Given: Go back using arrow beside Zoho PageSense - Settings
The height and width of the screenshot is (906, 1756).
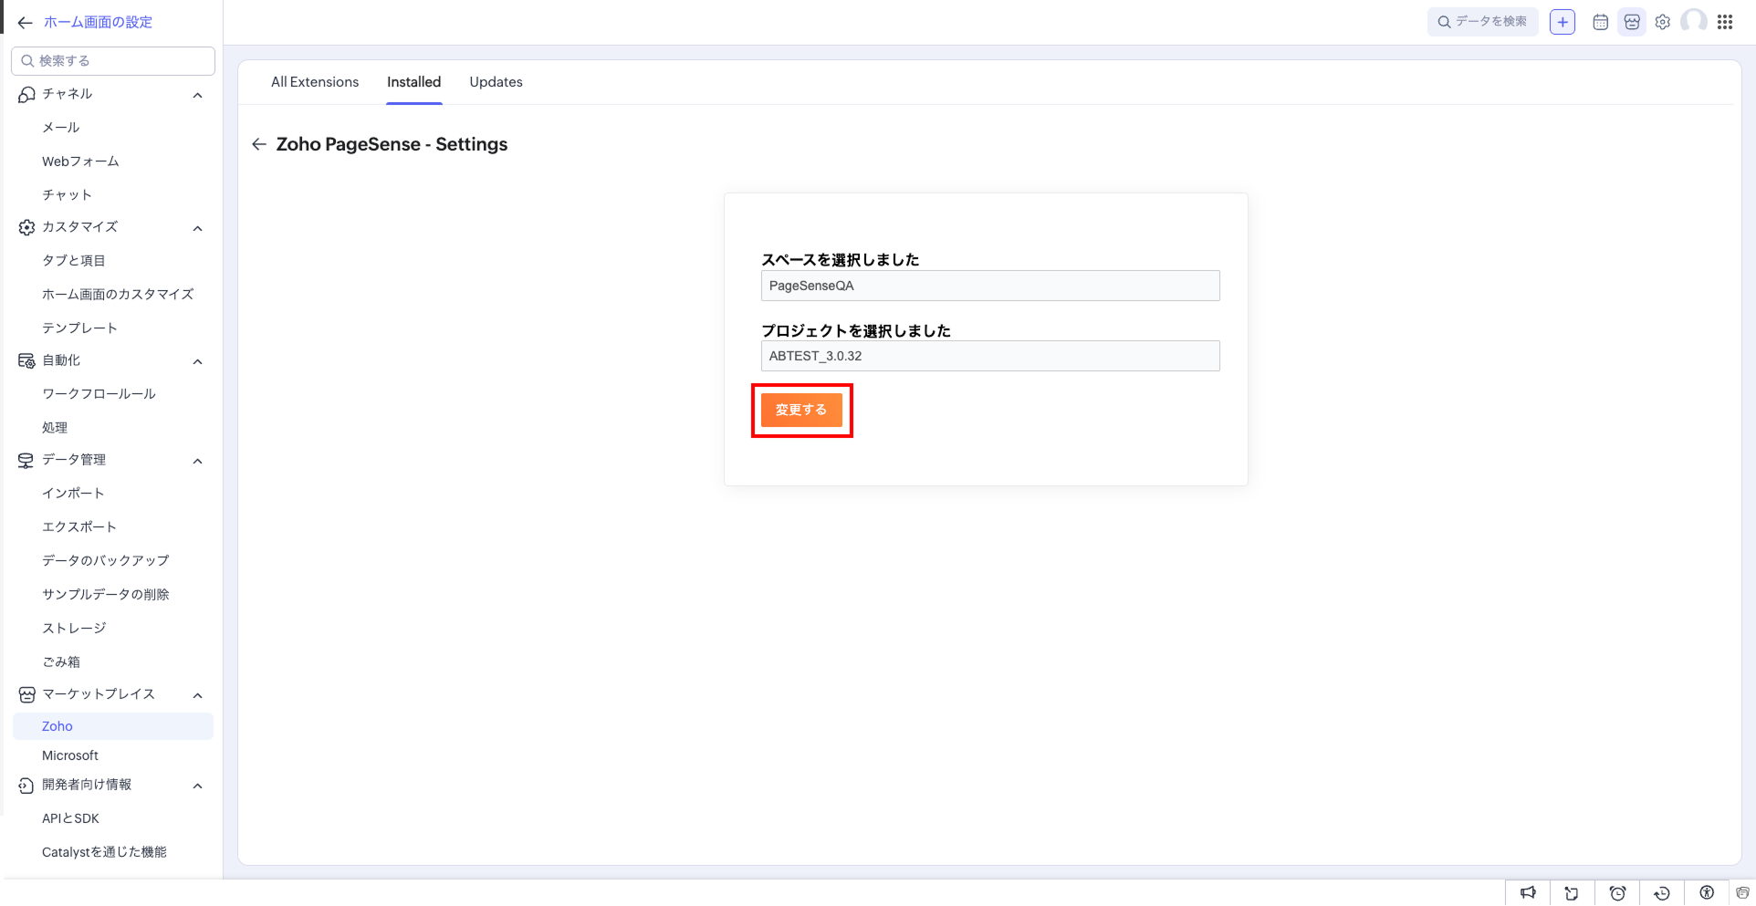Looking at the screenshot, I should 259,144.
